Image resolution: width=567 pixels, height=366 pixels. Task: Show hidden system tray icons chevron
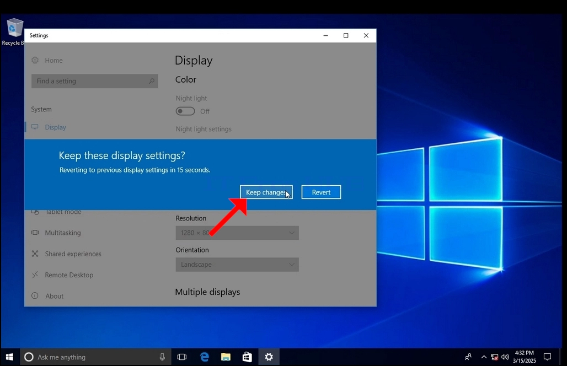(484, 357)
